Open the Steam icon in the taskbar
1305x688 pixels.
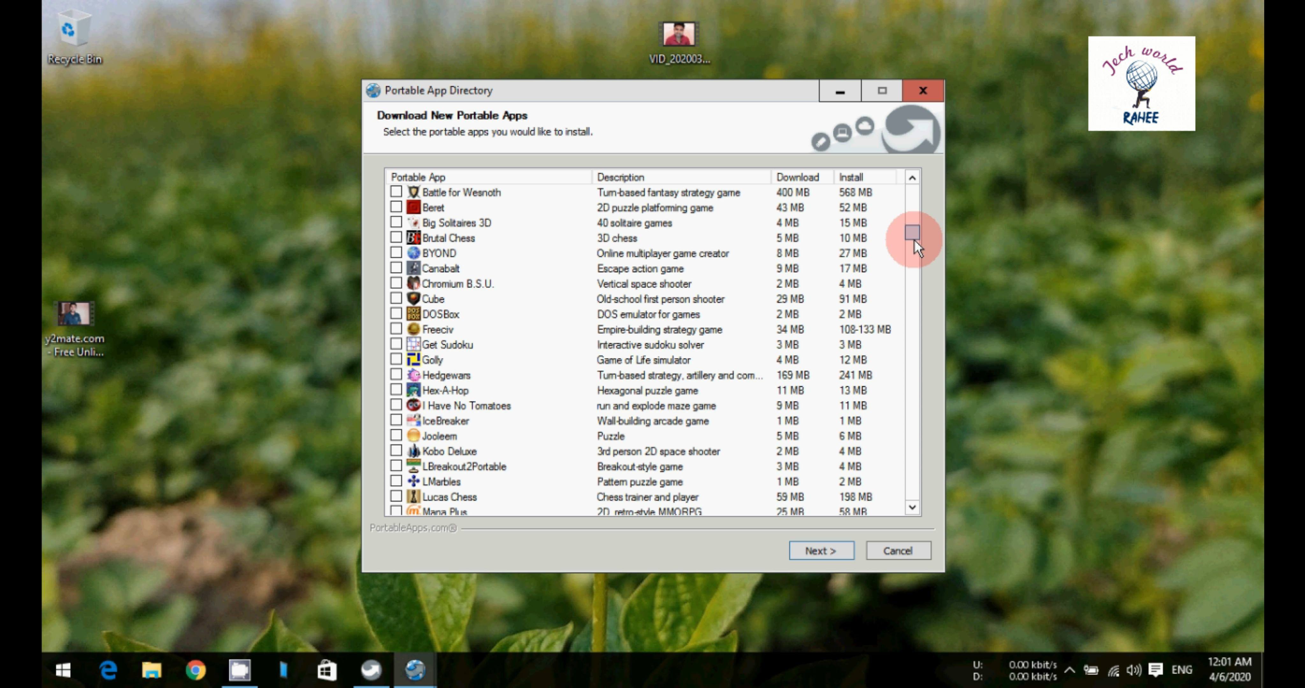pyautogui.click(x=371, y=670)
